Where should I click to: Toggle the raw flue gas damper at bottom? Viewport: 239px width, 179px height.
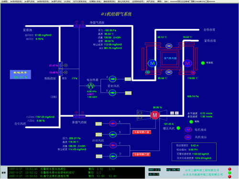[79, 117]
